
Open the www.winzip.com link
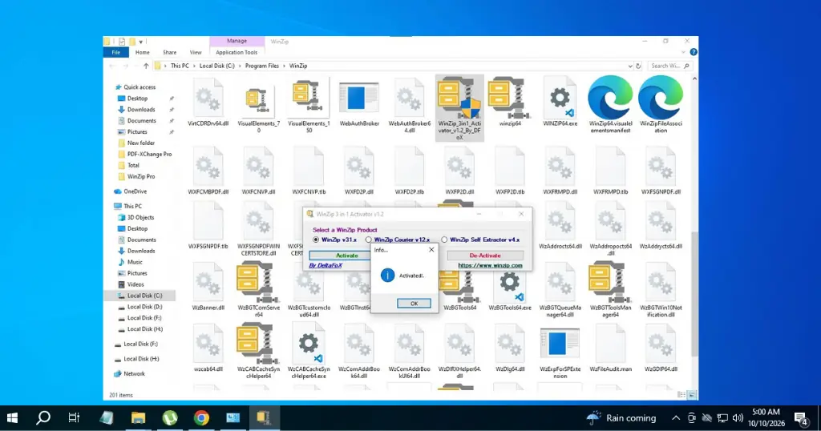[x=490, y=265]
